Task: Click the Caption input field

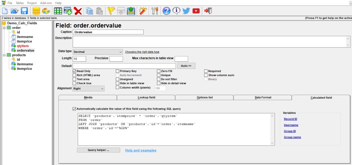Action: click(x=108, y=32)
